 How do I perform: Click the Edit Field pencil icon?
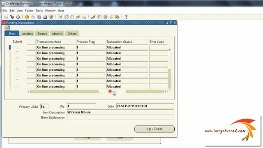click(93, 17)
